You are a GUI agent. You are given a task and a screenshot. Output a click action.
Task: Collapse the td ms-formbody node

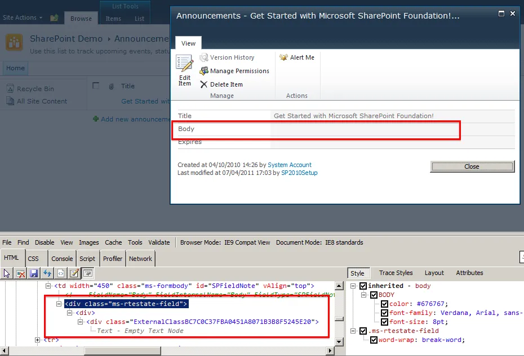[x=48, y=286]
